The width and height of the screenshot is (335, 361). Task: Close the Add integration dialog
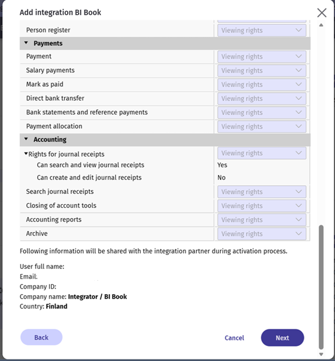click(x=322, y=12)
